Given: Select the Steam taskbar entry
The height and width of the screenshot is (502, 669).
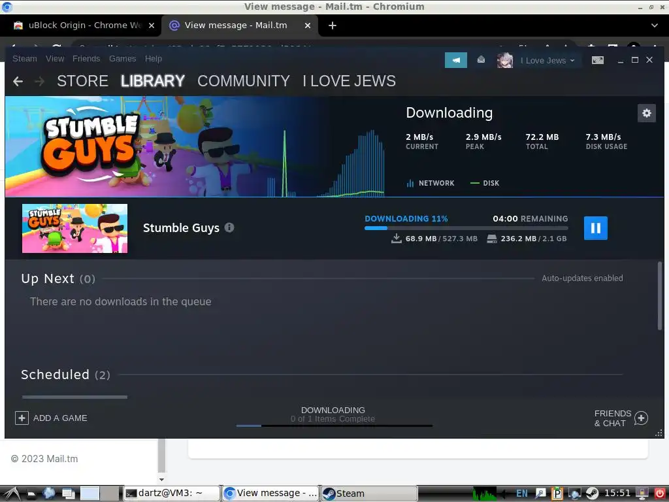Looking at the screenshot, I should tap(368, 493).
